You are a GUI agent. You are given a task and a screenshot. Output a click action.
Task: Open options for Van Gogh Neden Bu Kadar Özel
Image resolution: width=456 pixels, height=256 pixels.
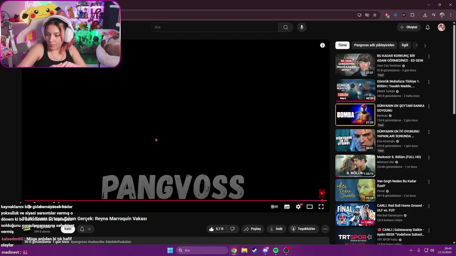tap(429, 182)
